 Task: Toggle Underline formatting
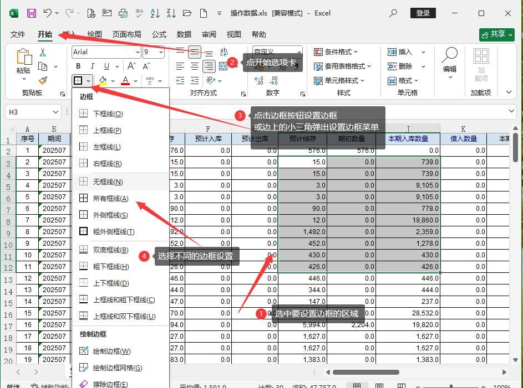coord(107,66)
